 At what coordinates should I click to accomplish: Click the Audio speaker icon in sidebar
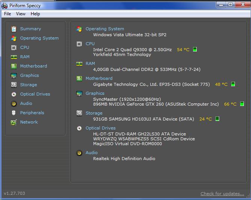coord(14,104)
